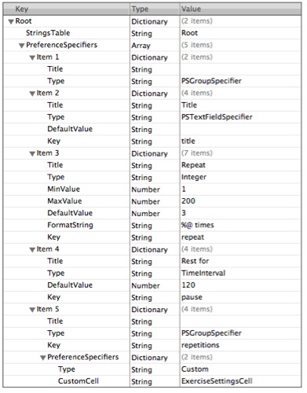Collapse the Item 4 disclosure triangle

coord(32,250)
